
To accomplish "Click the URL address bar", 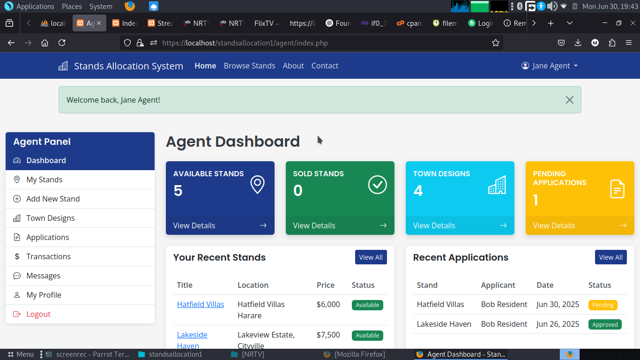I will pos(312,43).
